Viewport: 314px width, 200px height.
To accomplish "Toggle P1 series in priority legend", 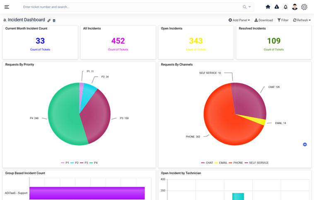I will pyautogui.click(x=65, y=163).
